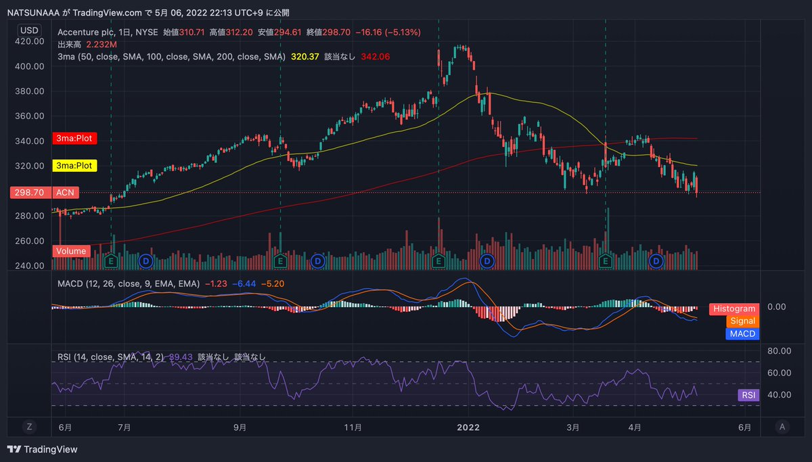Click the TradingView logo at bottom left

click(x=42, y=449)
